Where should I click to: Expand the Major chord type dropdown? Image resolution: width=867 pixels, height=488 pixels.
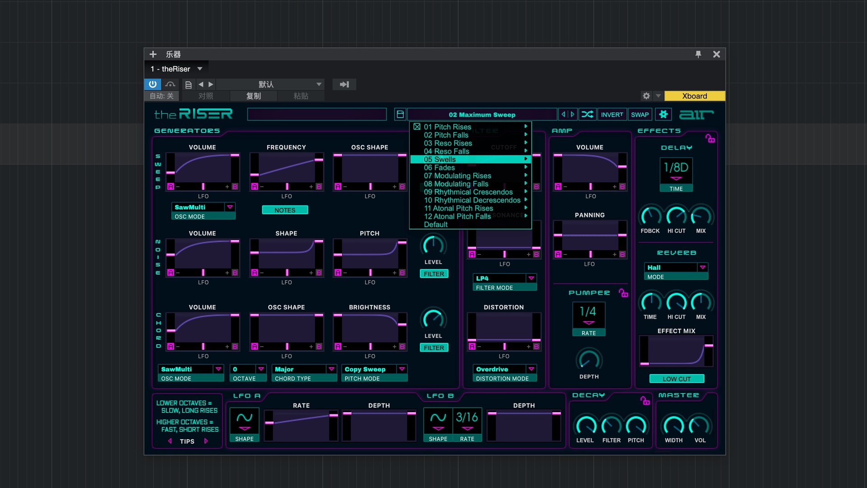coord(331,369)
